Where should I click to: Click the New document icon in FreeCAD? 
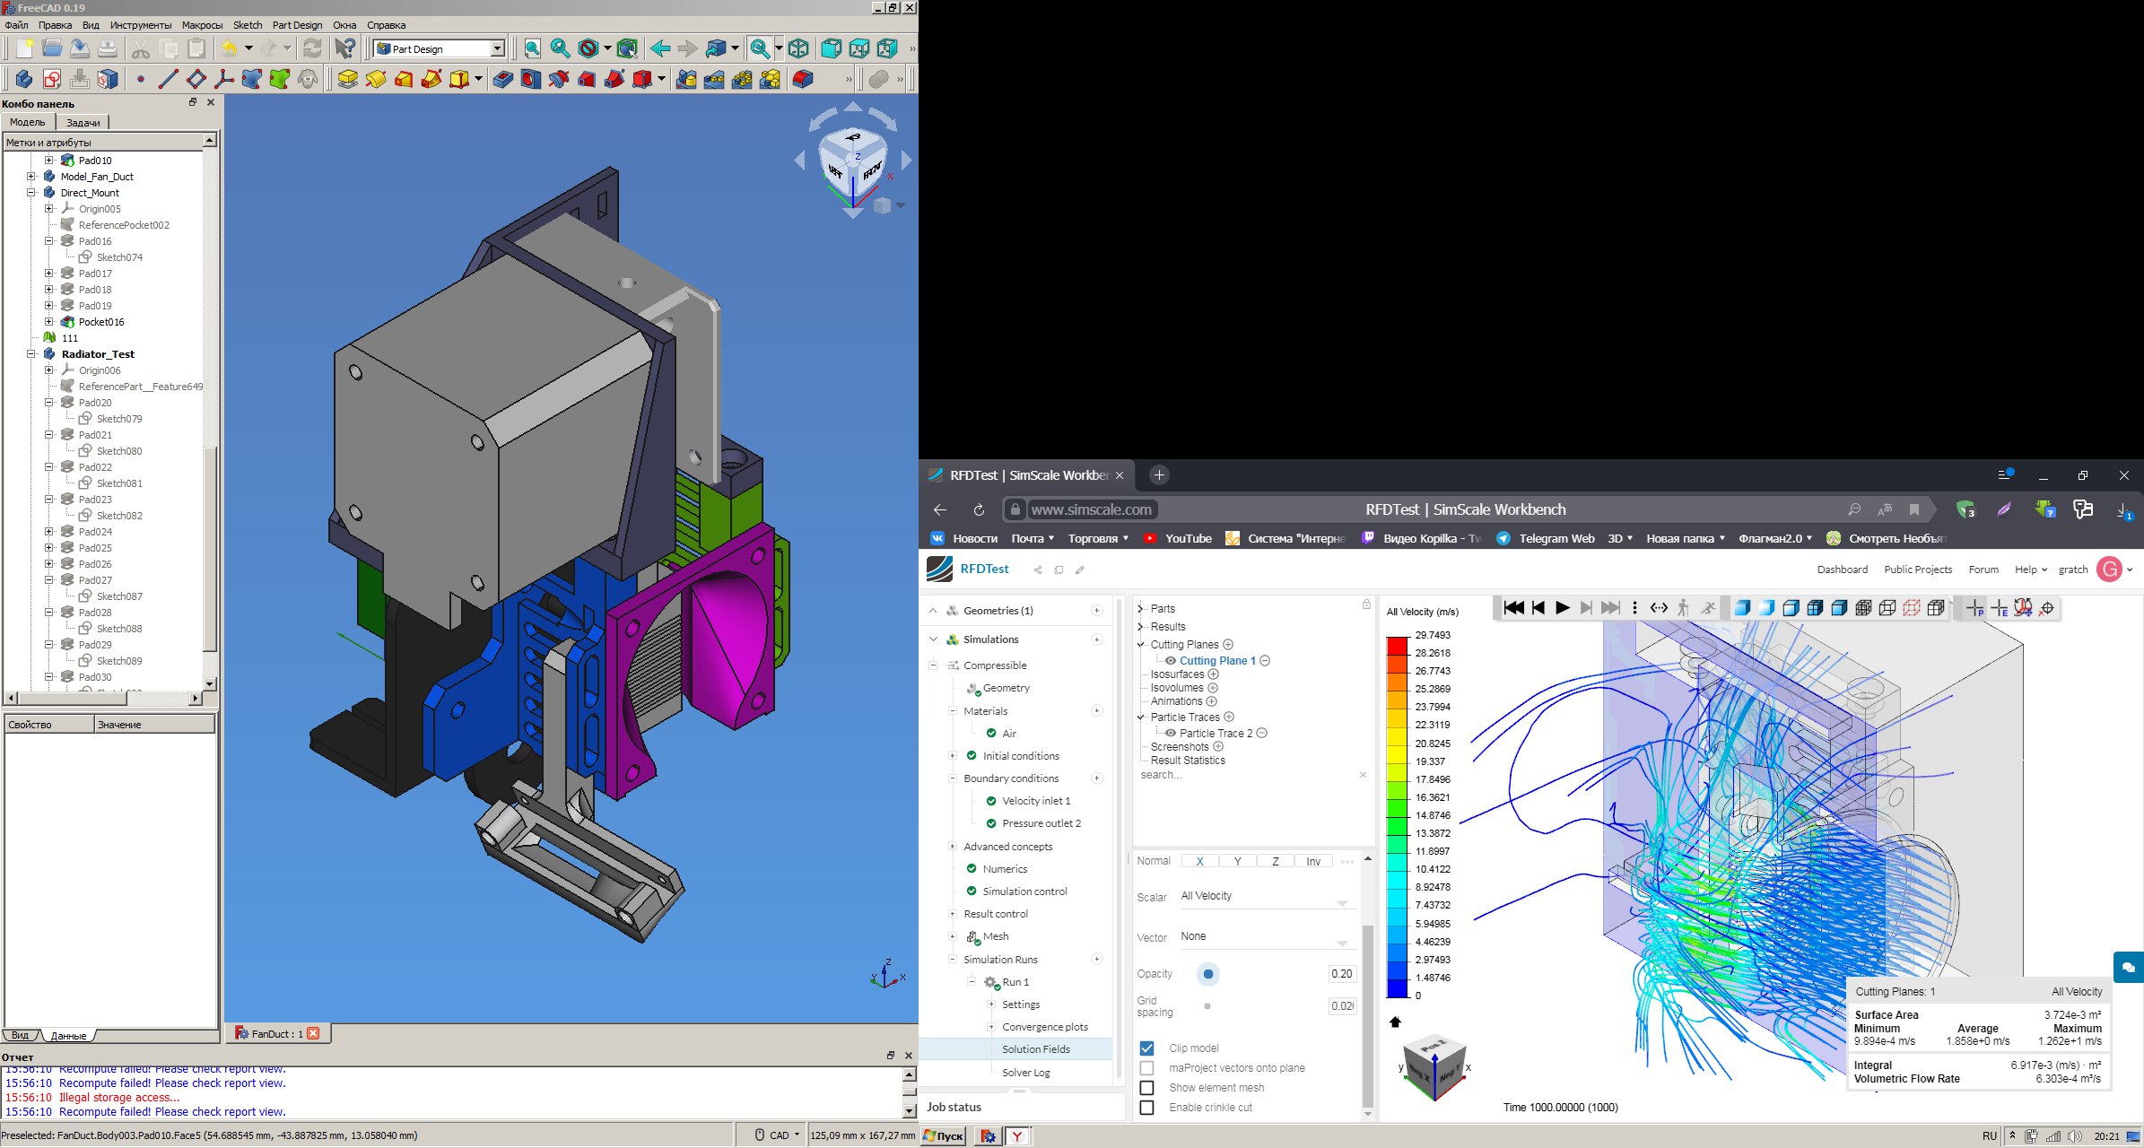pos(24,48)
